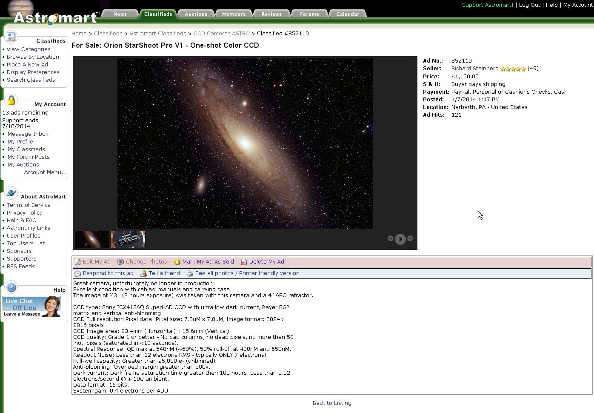Open the Members tab
594x413 pixels.
[x=234, y=14]
